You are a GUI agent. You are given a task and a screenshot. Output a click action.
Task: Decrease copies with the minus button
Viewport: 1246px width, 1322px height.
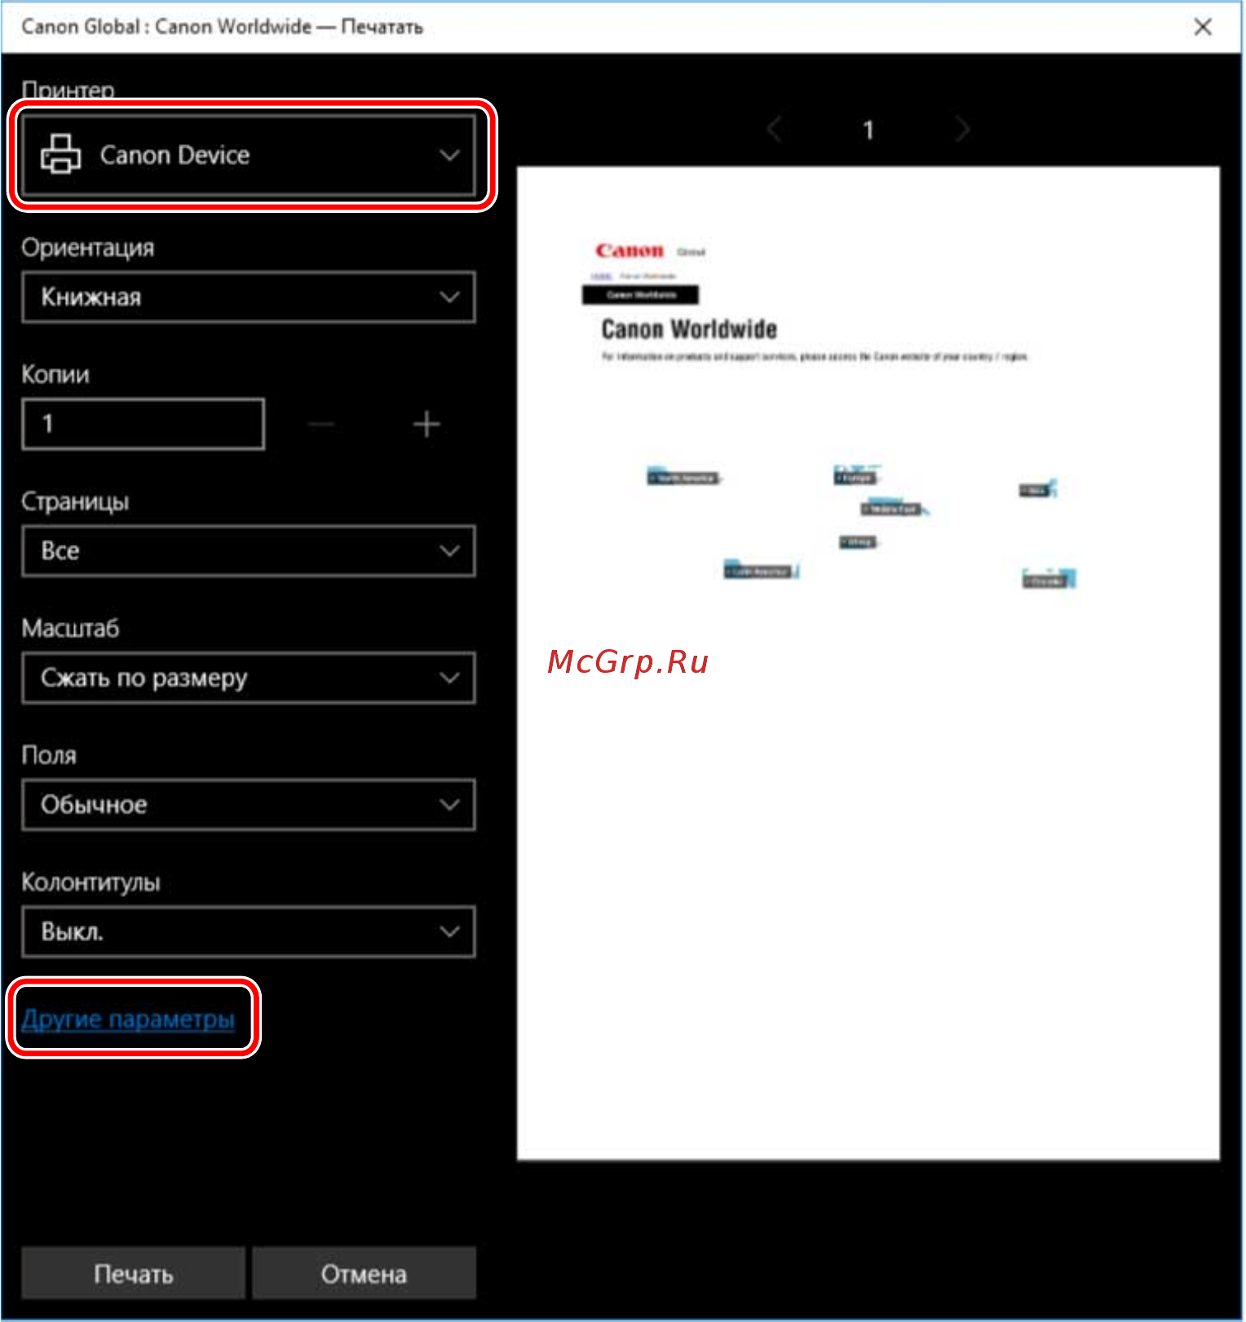tap(321, 424)
